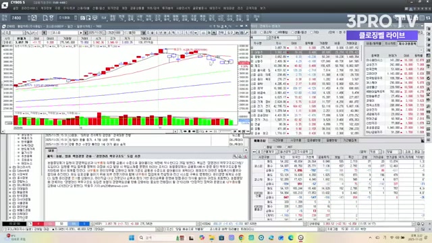Click the Copilot colorful icon on the taskbar
Image resolution: width=432 pixels, height=243 pixels.
(x=202, y=238)
